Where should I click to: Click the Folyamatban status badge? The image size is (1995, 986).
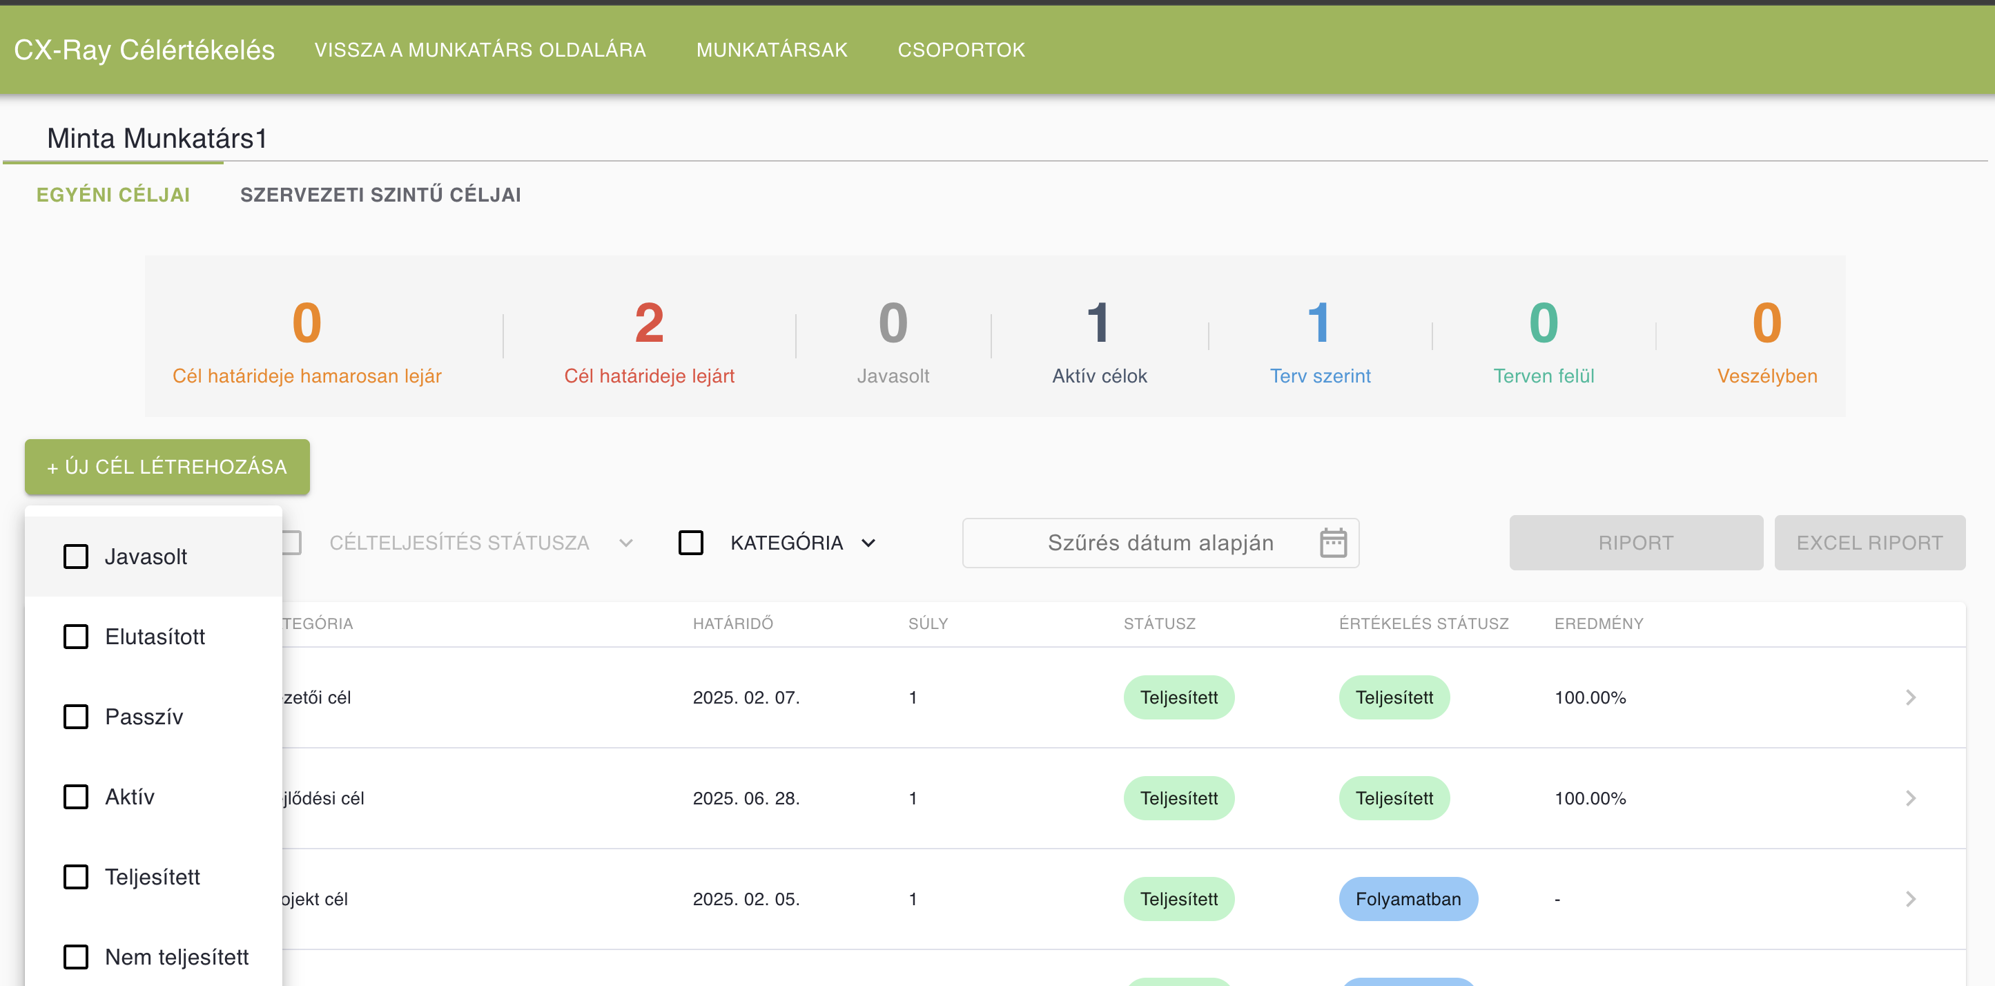click(1407, 898)
